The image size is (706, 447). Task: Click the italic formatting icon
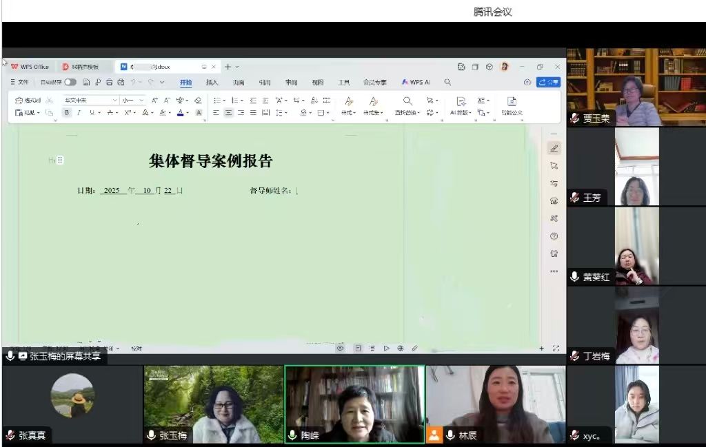tap(79, 113)
